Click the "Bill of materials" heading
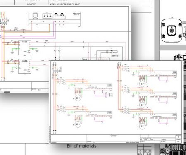 pyautogui.click(x=81, y=146)
